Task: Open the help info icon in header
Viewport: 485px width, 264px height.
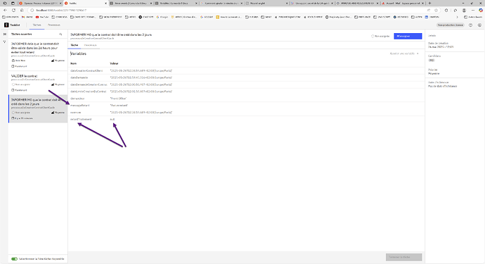Action: coord(470,25)
